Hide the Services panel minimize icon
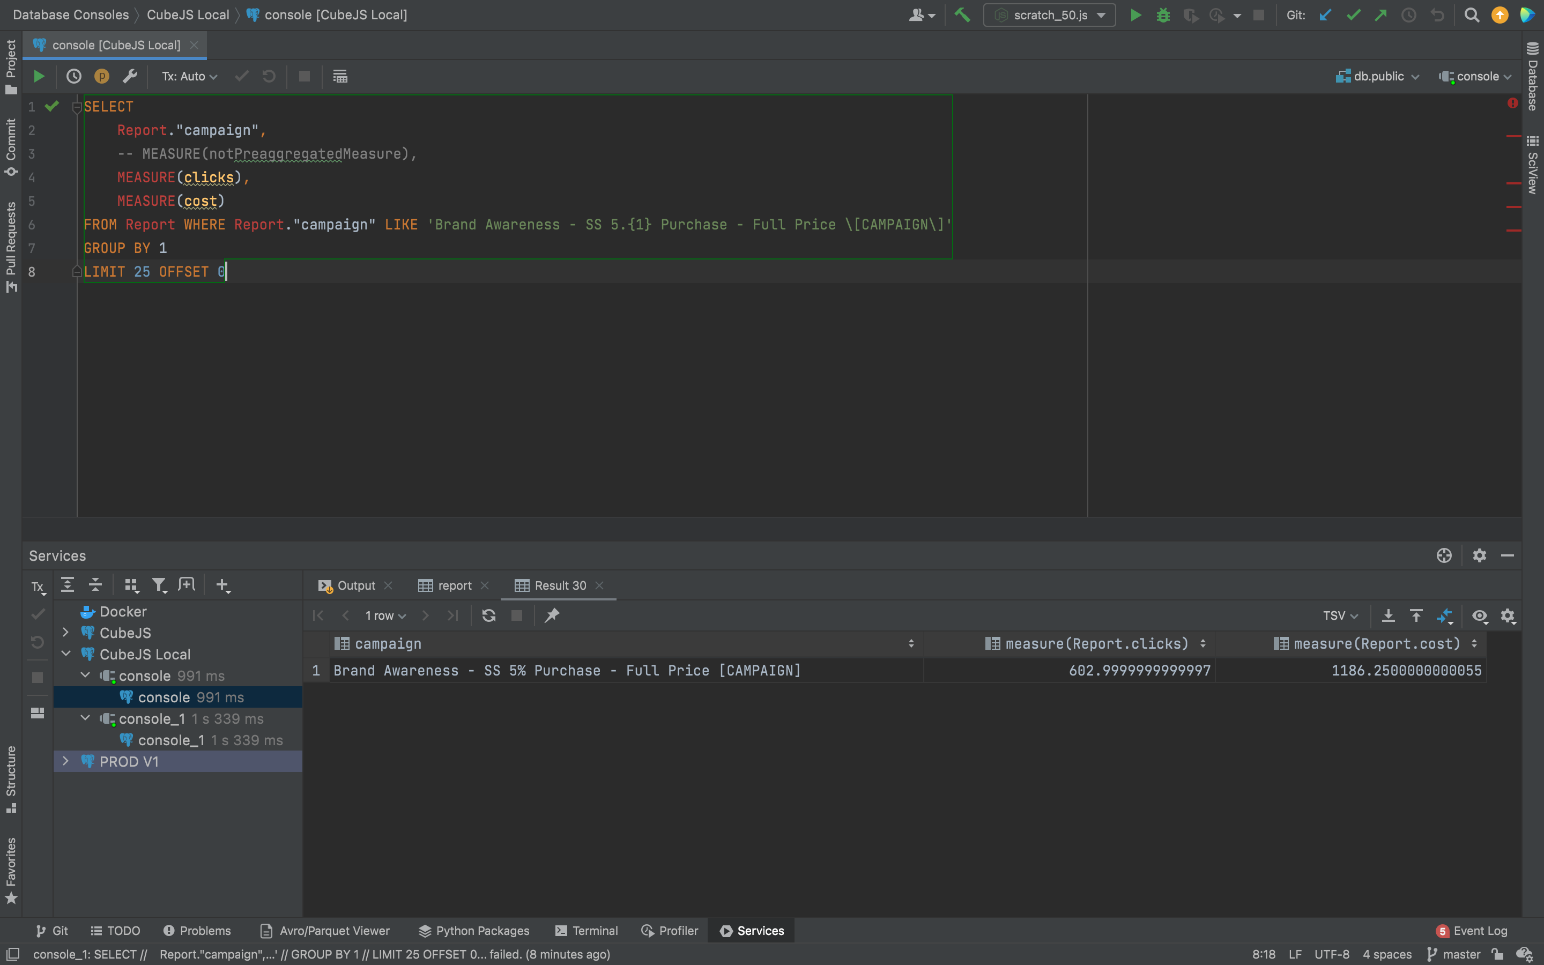The height and width of the screenshot is (965, 1544). (1508, 555)
